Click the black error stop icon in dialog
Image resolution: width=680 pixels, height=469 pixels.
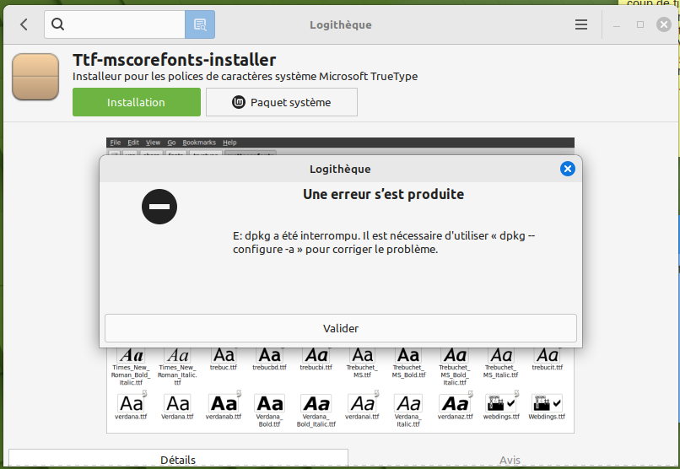(159, 207)
